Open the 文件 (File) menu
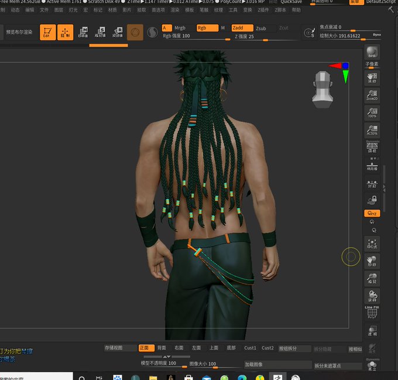The width and height of the screenshot is (398, 380). tap(44, 10)
